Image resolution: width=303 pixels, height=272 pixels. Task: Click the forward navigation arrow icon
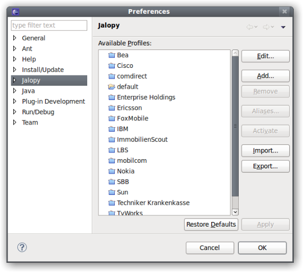266,27
